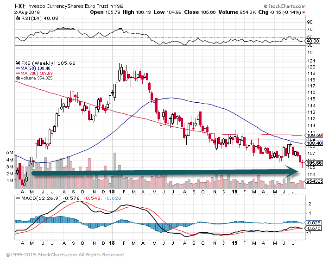The image size is (335, 260).
Task: Click the Open 105.79 value
Action: [x=105, y=12]
